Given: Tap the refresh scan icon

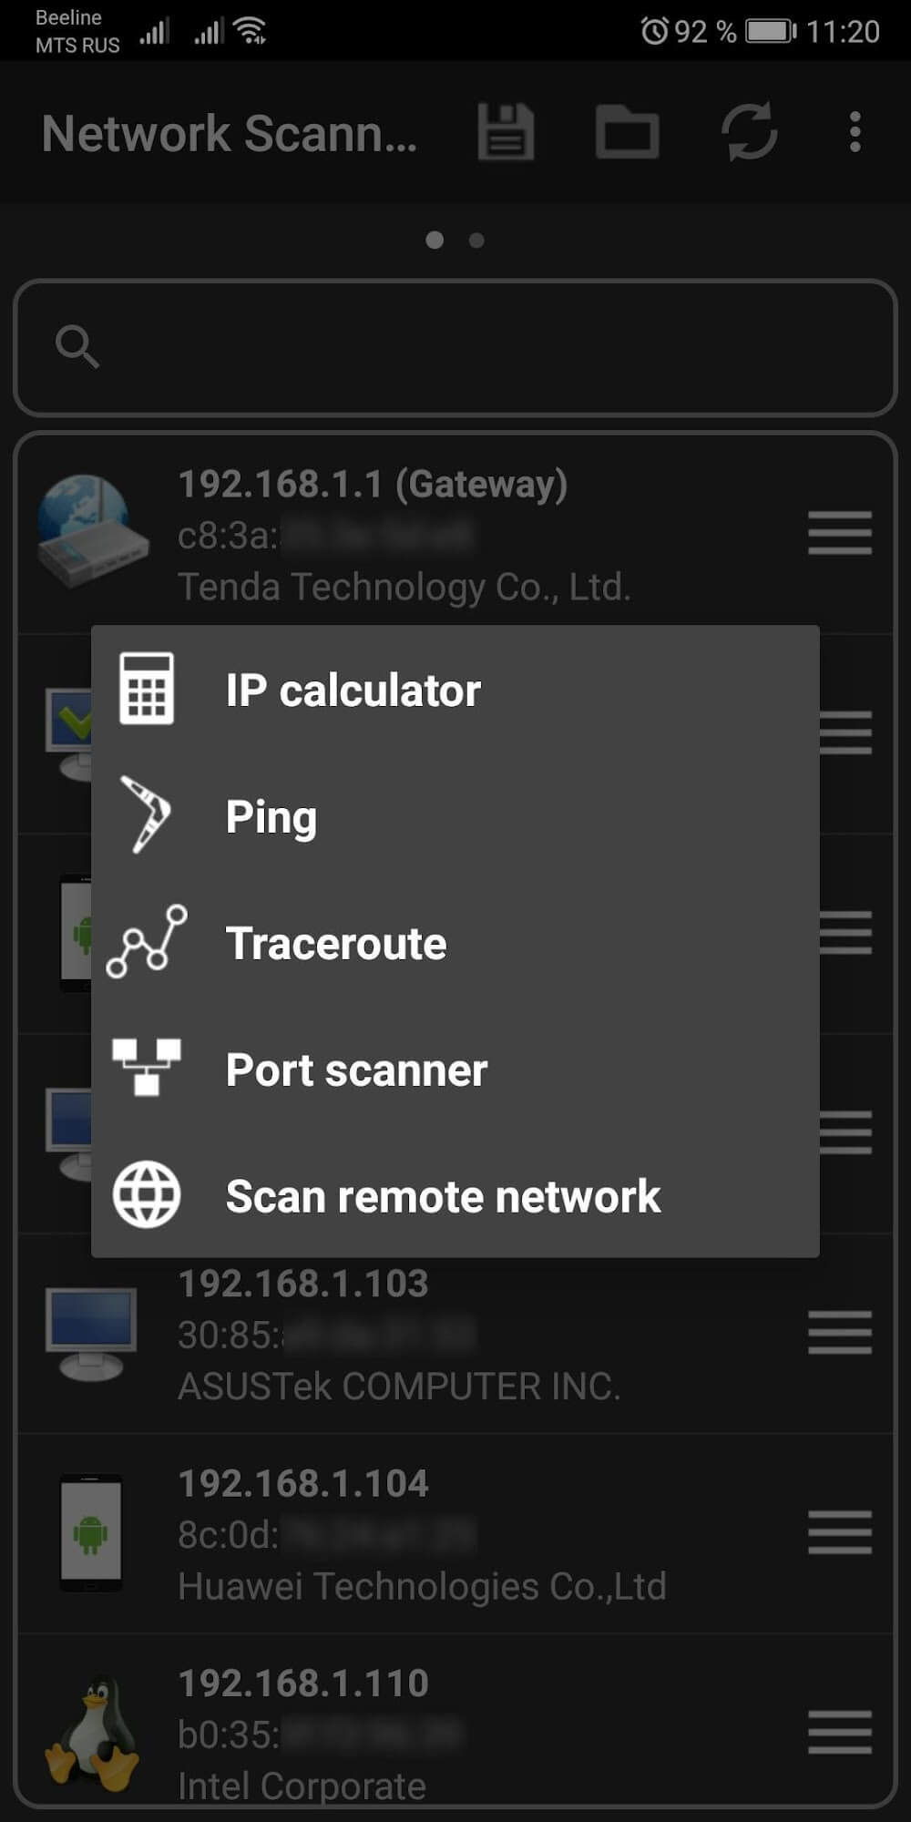Looking at the screenshot, I should (x=749, y=132).
